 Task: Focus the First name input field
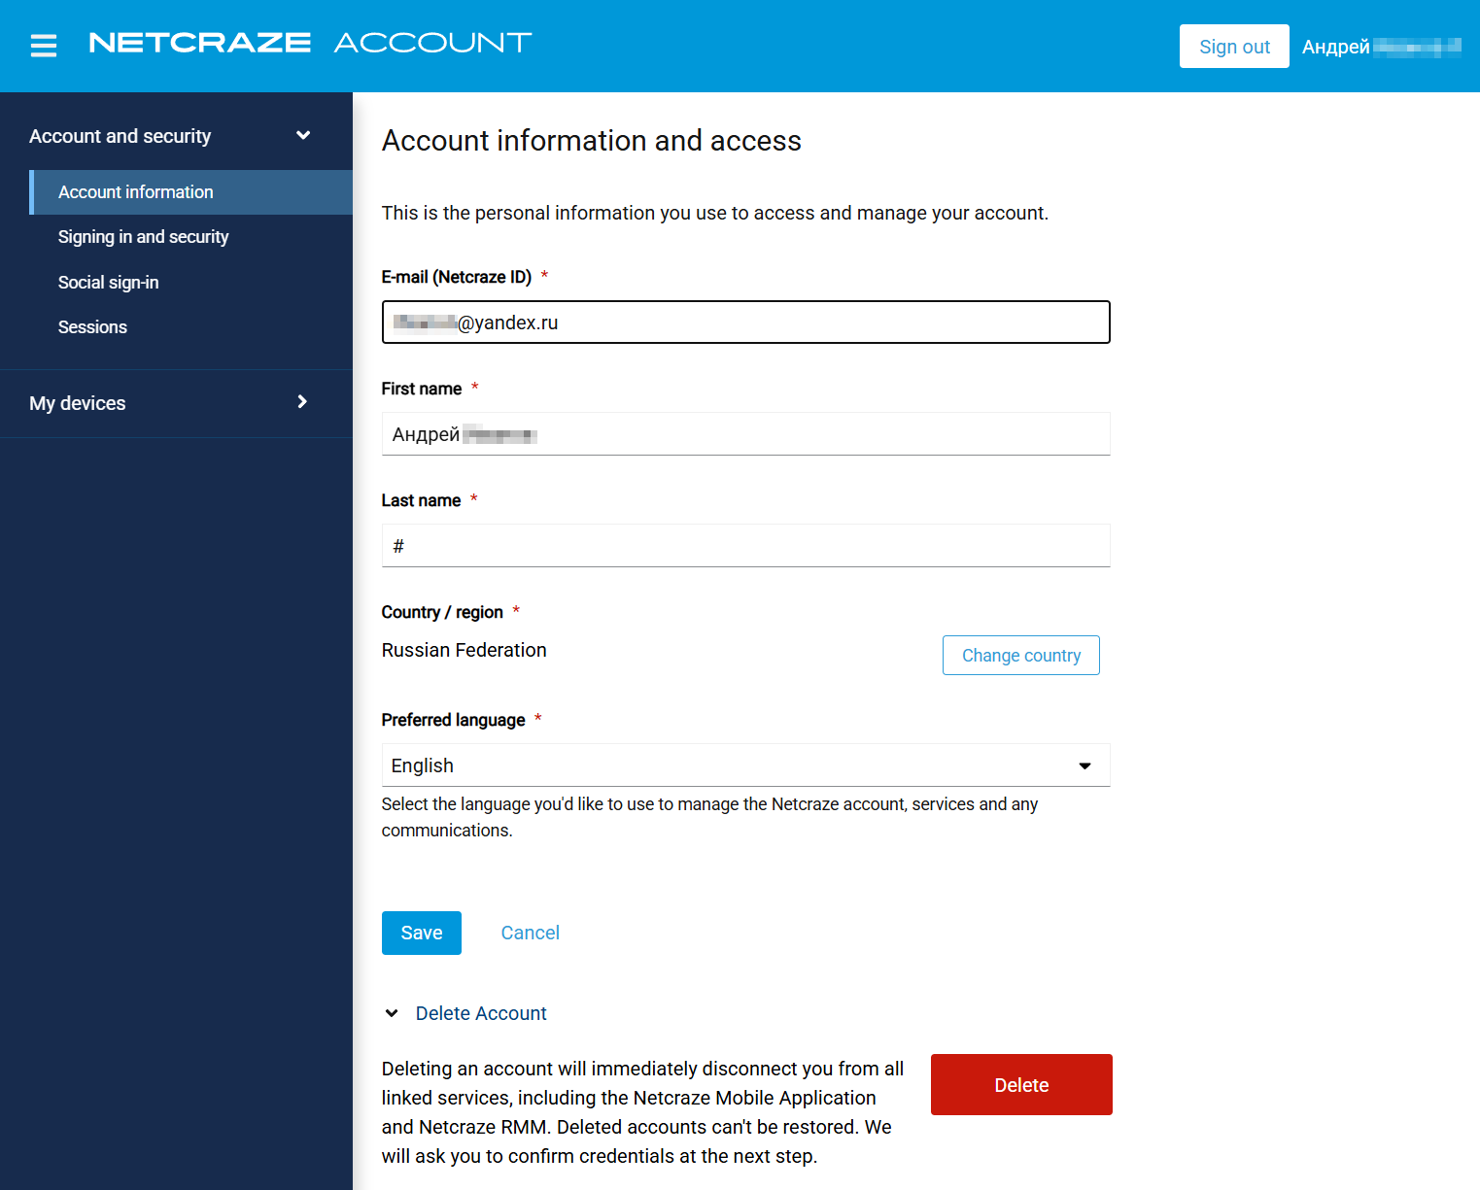(x=745, y=434)
